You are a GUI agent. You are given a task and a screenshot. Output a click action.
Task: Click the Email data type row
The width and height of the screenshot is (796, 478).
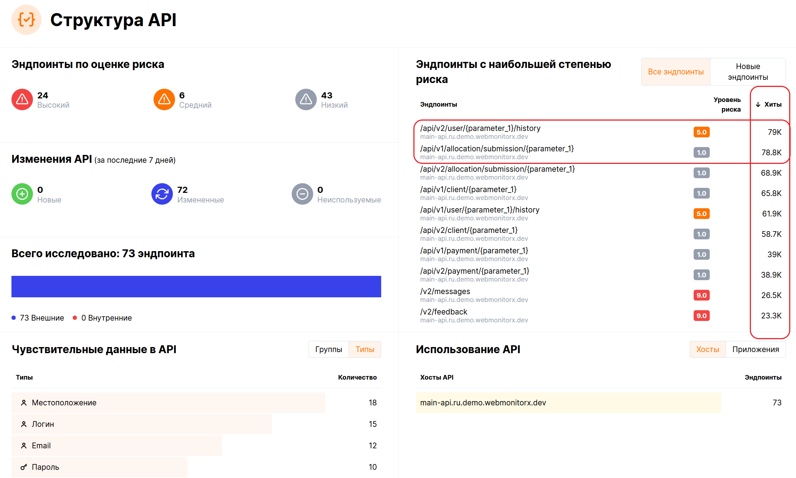pyautogui.click(x=196, y=446)
